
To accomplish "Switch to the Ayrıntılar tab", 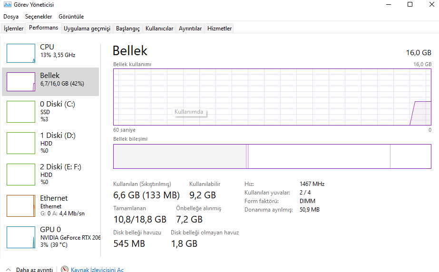I will click(x=190, y=29).
